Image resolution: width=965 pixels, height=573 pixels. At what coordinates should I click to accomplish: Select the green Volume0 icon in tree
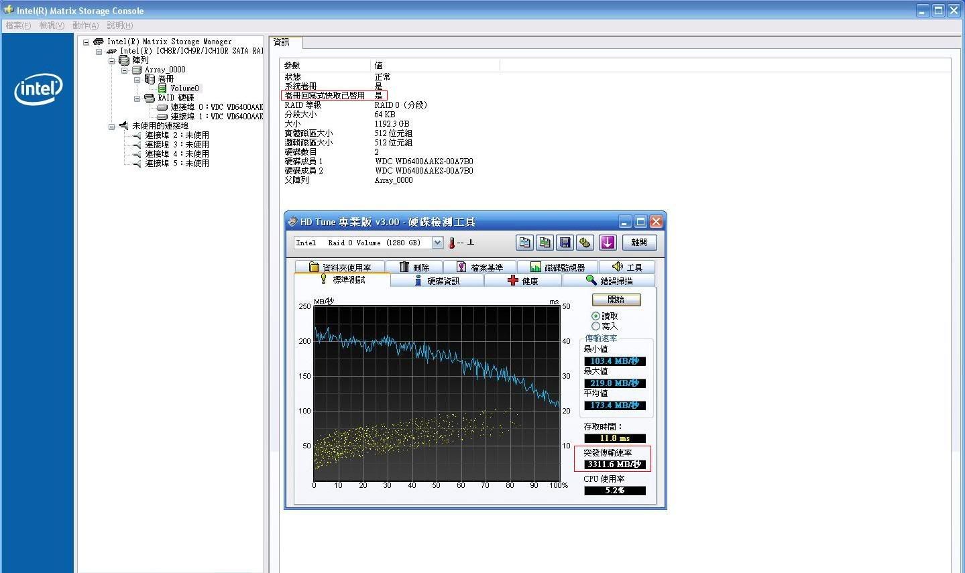[x=162, y=88]
